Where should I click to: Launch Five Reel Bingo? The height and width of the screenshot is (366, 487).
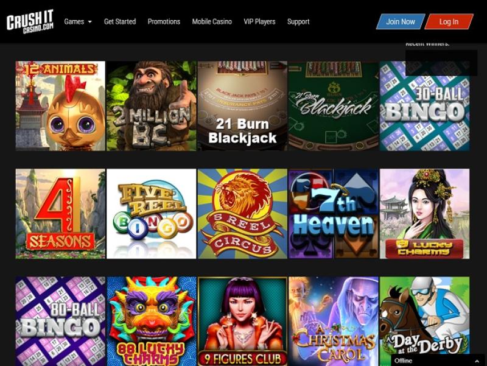click(151, 214)
